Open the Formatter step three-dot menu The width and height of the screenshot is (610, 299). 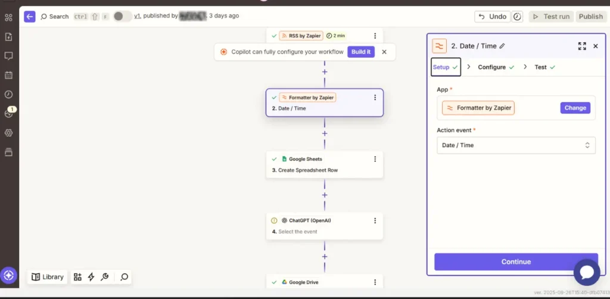pos(375,98)
